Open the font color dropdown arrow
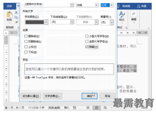The width and height of the screenshot is (156, 114). coord(46,22)
